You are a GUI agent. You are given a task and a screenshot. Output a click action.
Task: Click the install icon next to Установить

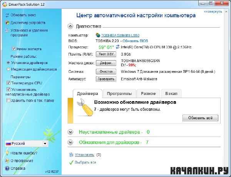71,155
